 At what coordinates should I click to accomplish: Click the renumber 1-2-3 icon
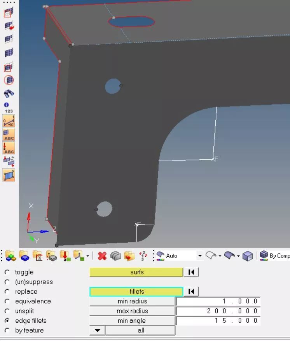pos(143,256)
